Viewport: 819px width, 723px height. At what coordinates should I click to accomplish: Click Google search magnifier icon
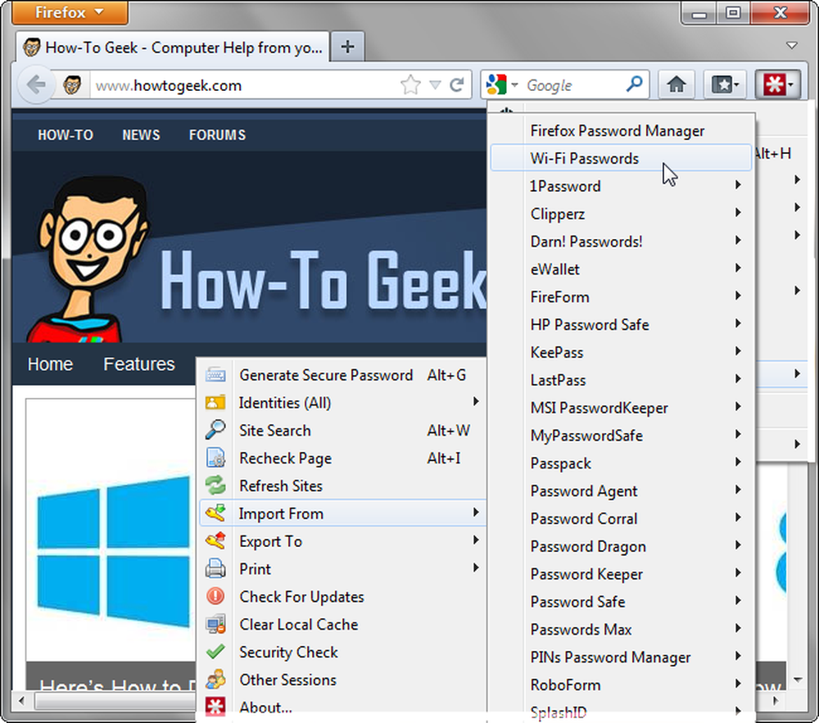tap(634, 84)
